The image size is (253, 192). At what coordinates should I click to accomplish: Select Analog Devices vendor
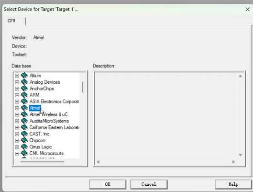(44, 82)
